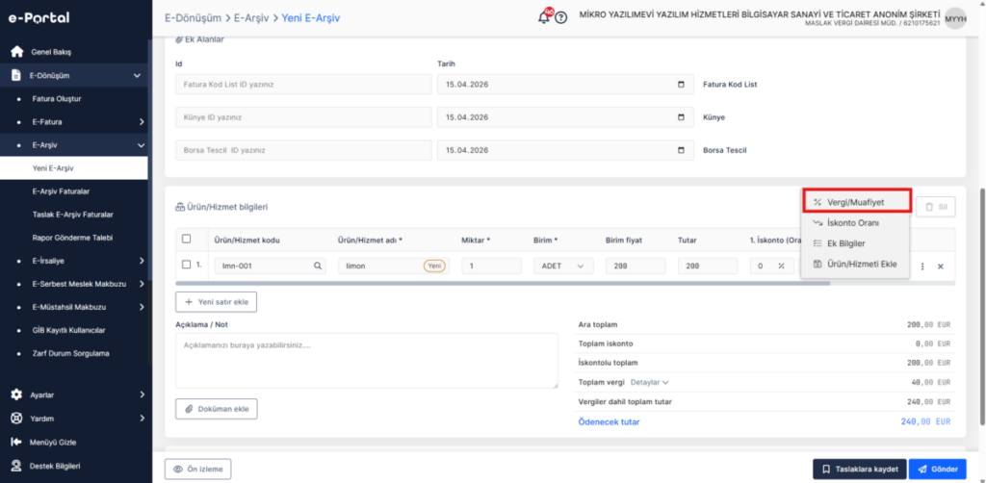Click the Ürün/Hizmet adı limon field
The image size is (986, 483).
point(394,266)
